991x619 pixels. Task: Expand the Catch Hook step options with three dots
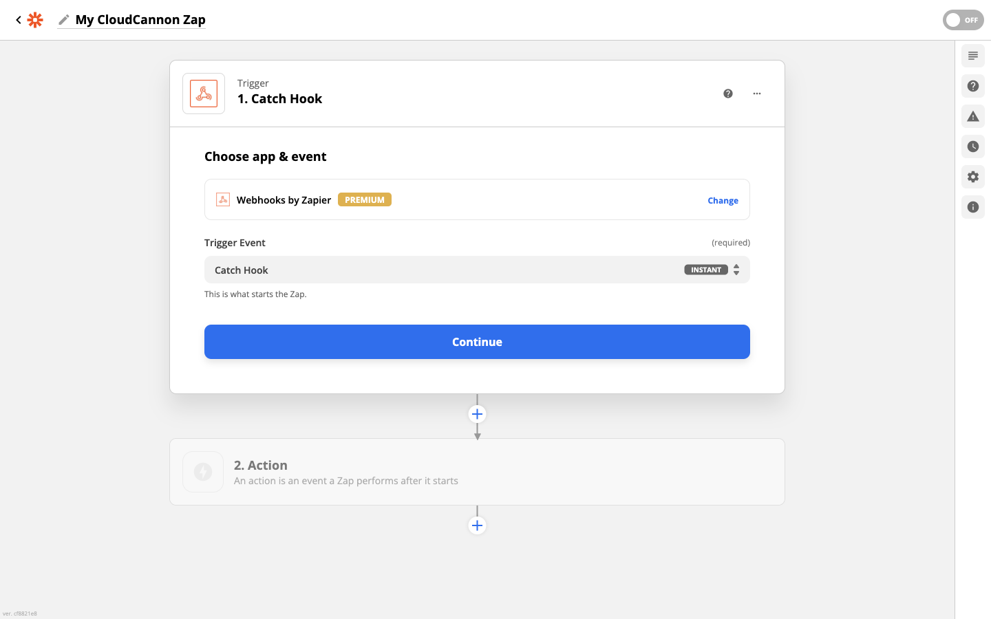click(756, 93)
